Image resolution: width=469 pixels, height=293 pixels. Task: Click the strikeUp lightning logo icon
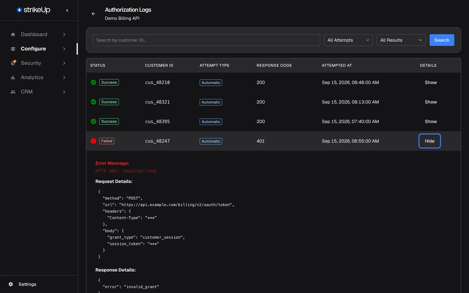[19, 10]
